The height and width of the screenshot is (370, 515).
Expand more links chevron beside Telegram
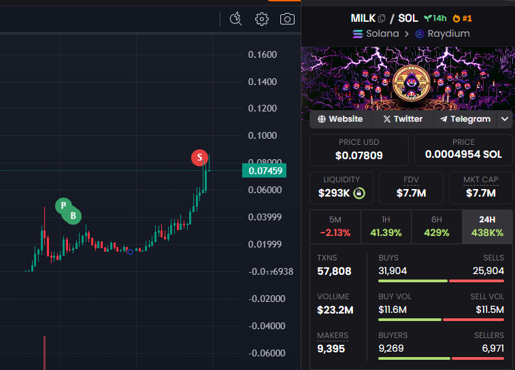(505, 119)
